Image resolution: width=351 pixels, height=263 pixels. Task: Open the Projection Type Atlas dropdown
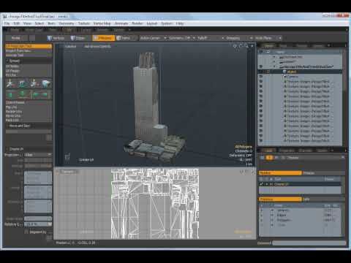coord(38,155)
